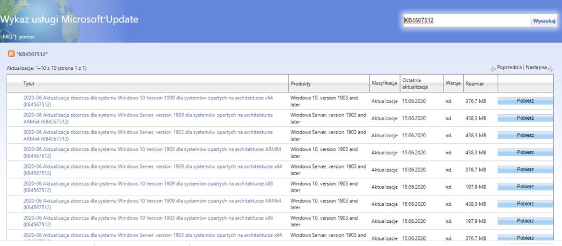The image size is (562, 246).
Task: Click products cell of Windows Server 1909 x64 row
Action: point(328,170)
